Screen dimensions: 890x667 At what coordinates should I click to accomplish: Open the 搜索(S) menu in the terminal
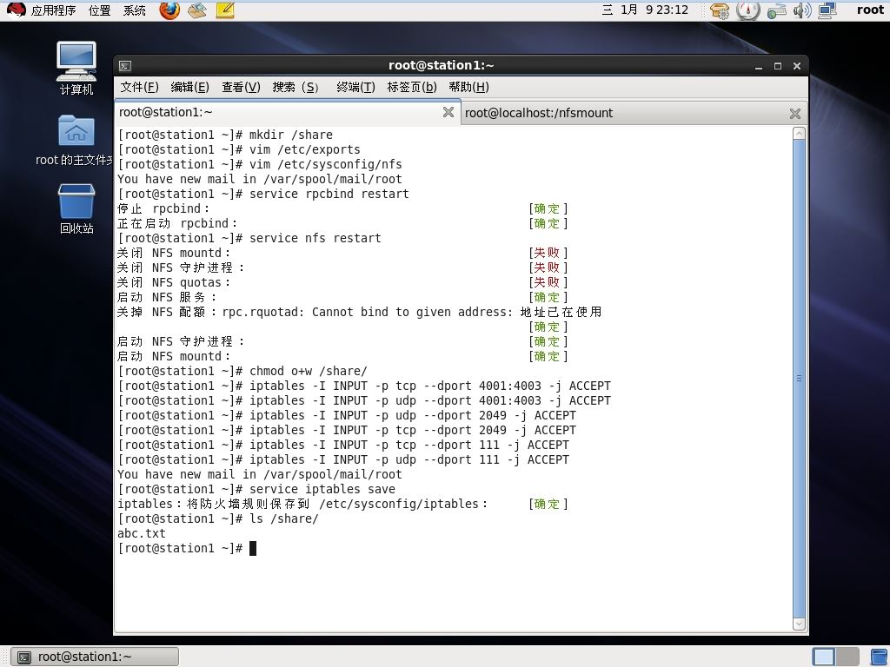(x=296, y=87)
